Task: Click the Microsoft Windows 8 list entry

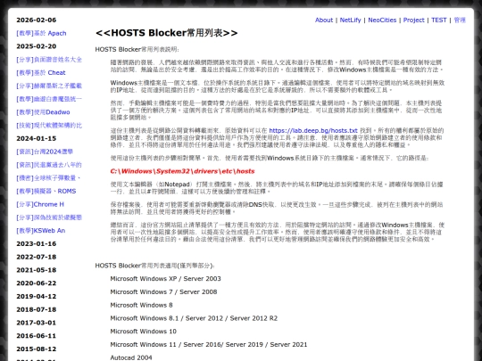Action: [x=141, y=305]
